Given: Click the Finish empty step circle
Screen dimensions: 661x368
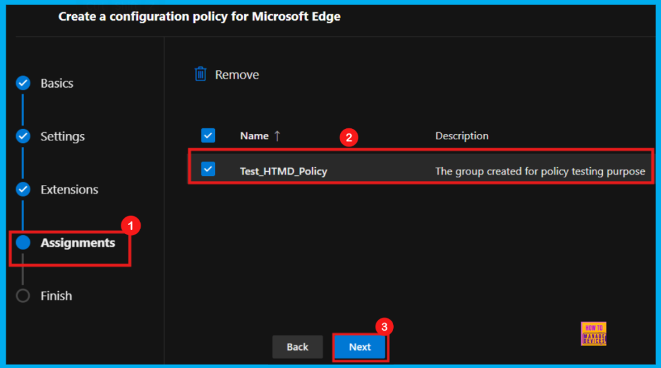Looking at the screenshot, I should point(23,296).
